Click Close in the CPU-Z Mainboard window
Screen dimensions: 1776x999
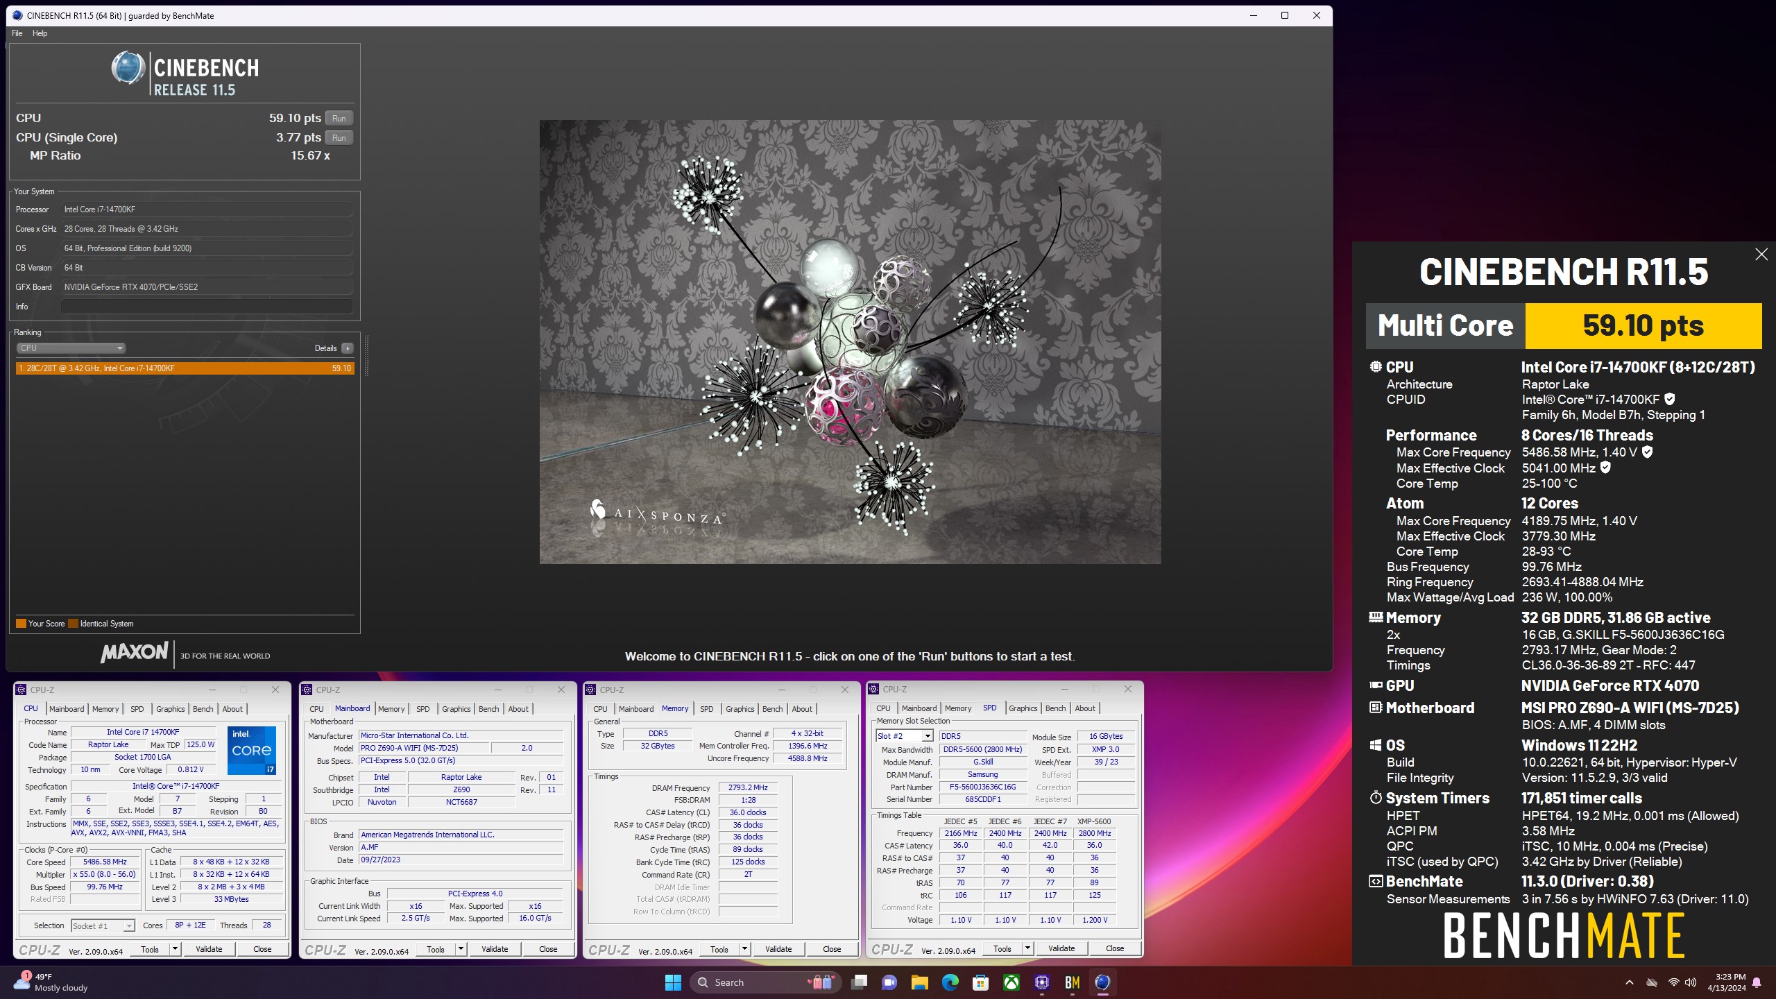(x=548, y=949)
